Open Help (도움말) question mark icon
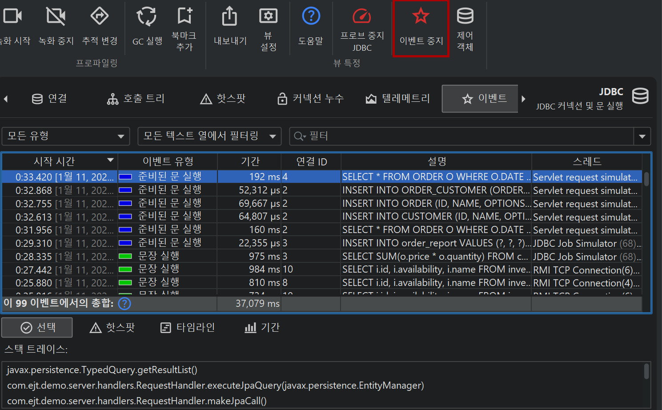Viewport: 662px width, 410px height. point(311,16)
